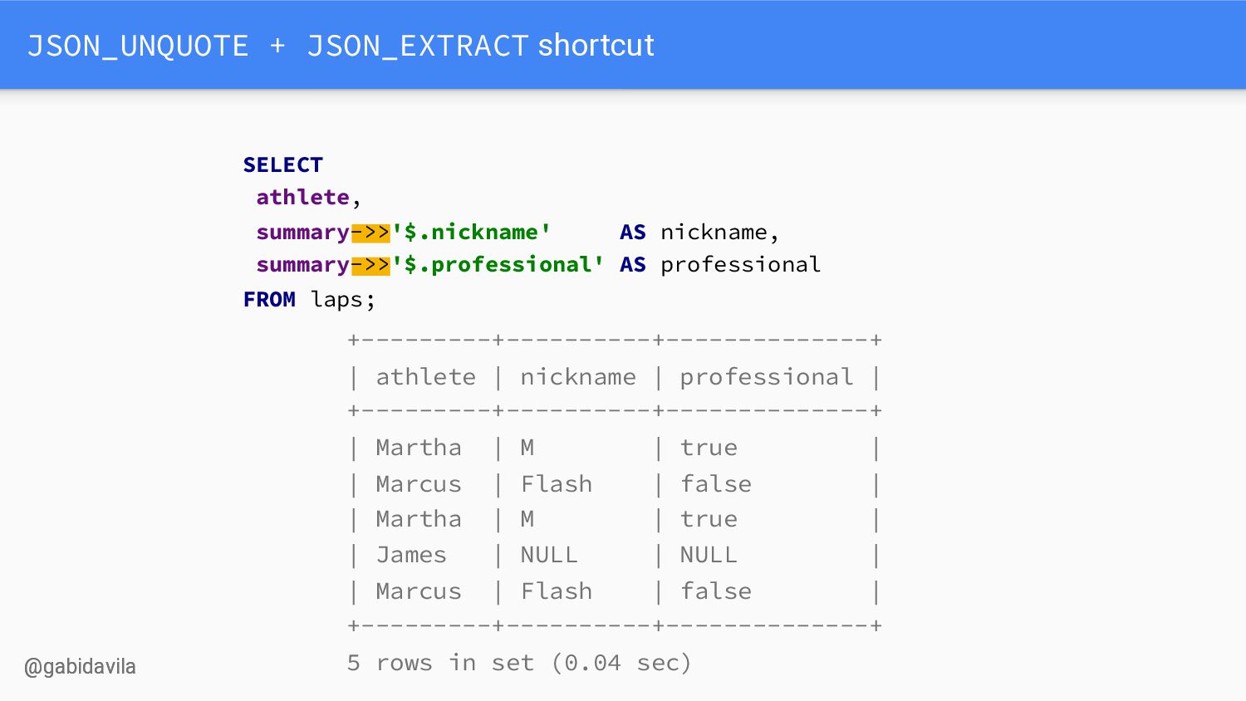Click the second 'summary' column name in query
The image size is (1246, 701).
[x=303, y=265]
